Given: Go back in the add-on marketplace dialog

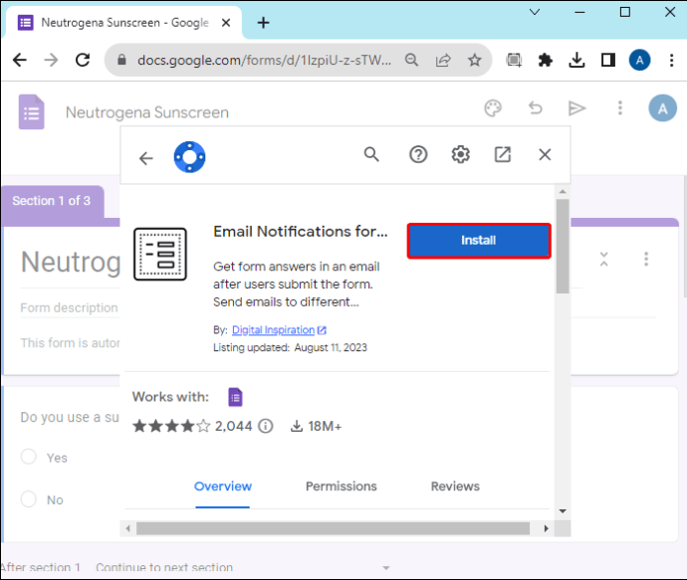Looking at the screenshot, I should (146, 157).
